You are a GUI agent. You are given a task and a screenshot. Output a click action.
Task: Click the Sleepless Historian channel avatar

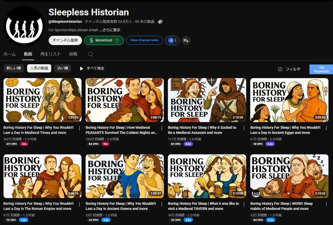coord(24,26)
